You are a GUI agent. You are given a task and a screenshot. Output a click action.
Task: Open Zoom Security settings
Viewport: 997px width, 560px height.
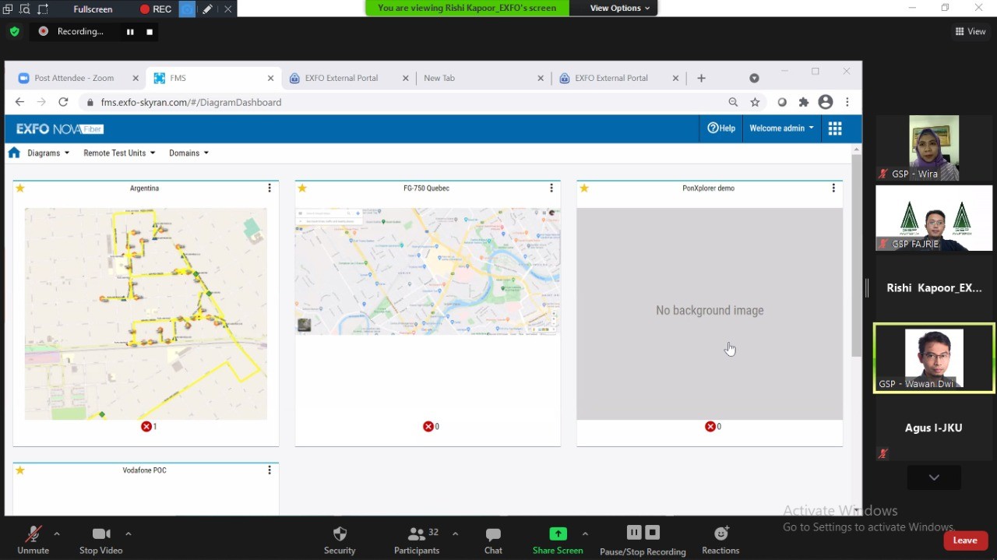(340, 541)
